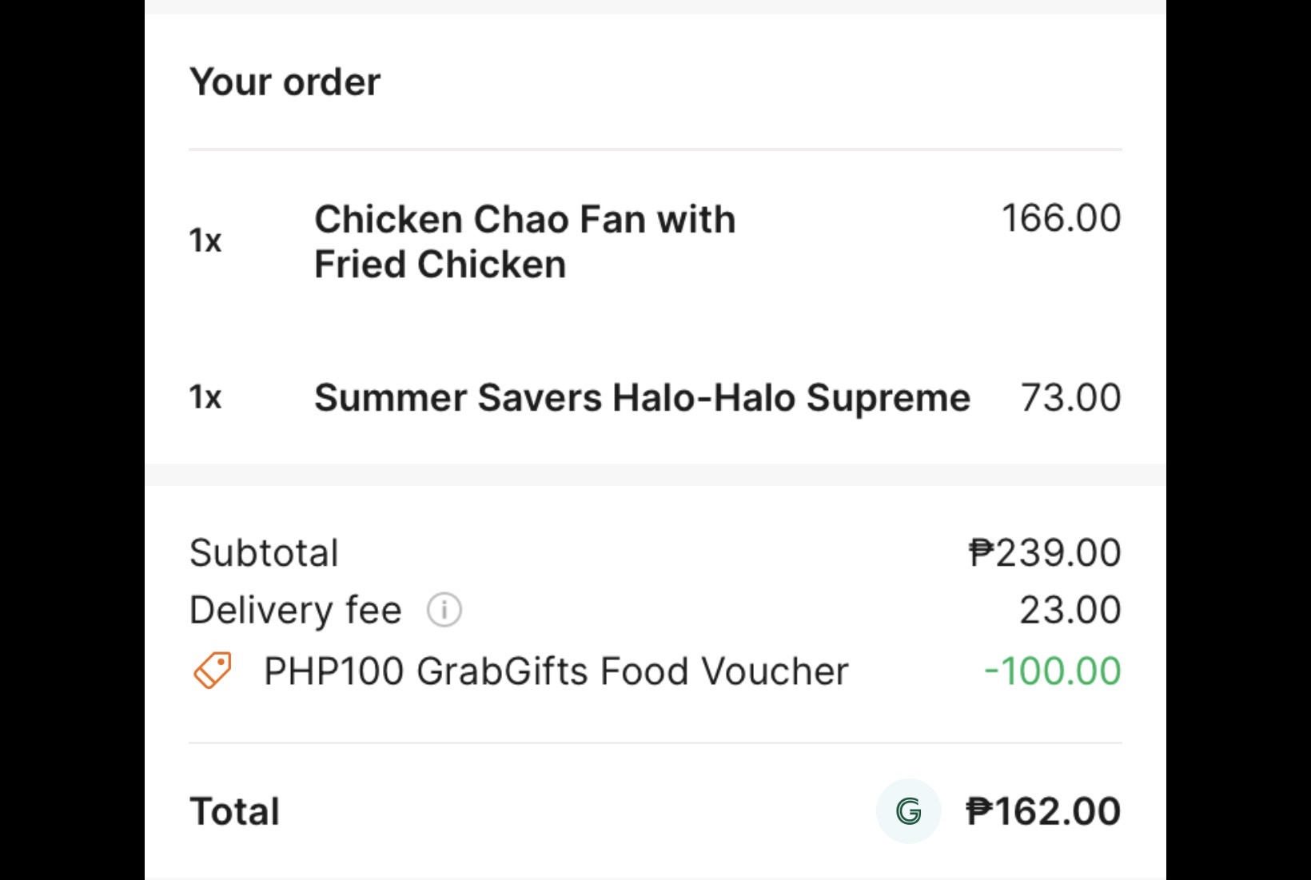
Task: Open the PHP100 GrabGifts Food Voucher
Action: (x=556, y=671)
